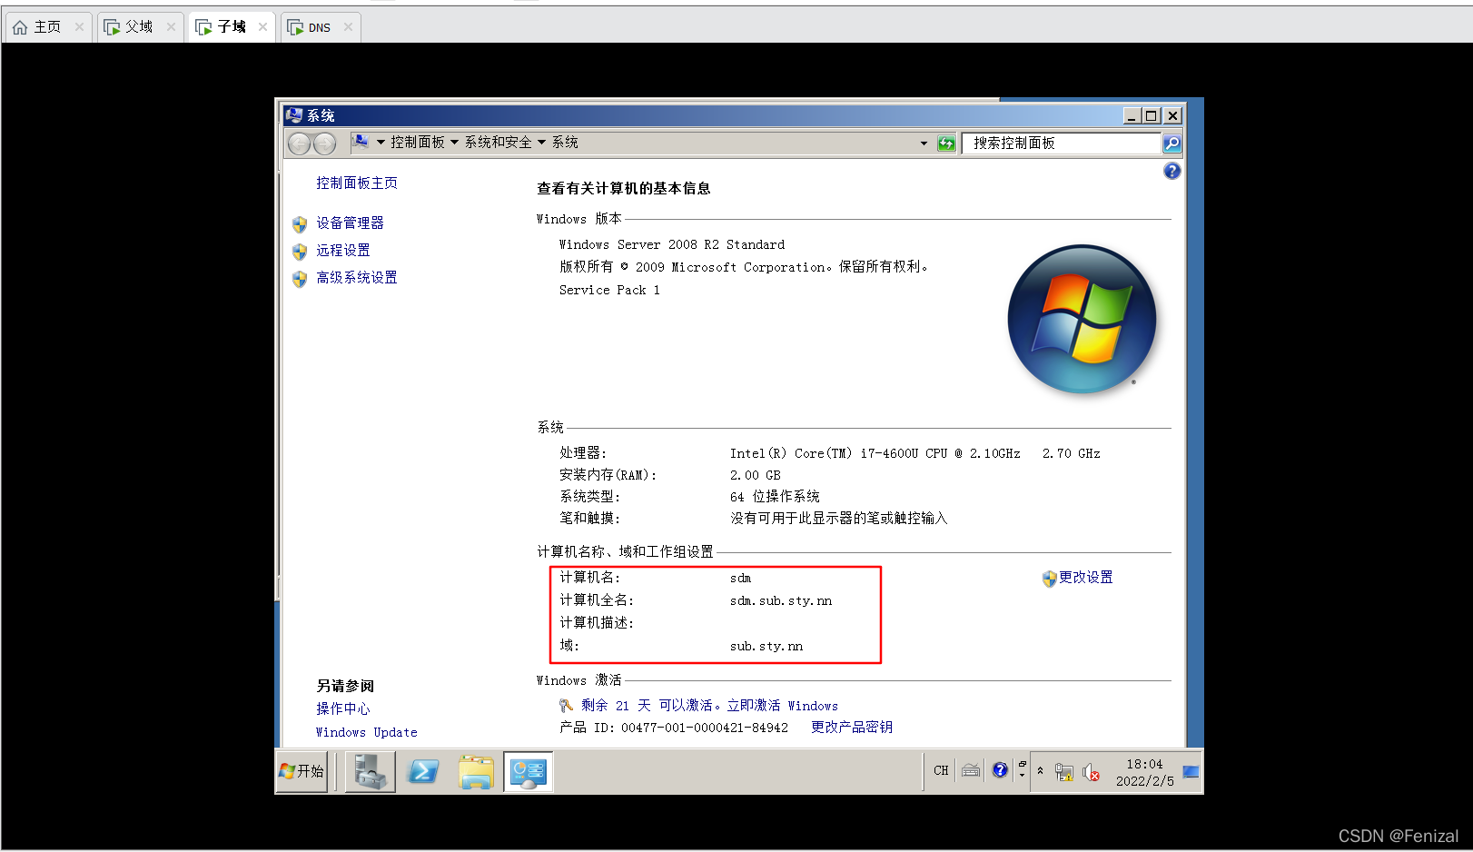Open 设备管理器 link

pyautogui.click(x=350, y=223)
